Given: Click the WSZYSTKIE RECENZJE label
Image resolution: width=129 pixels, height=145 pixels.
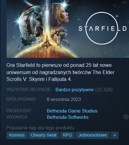Looking at the screenshot, I should (29, 89).
